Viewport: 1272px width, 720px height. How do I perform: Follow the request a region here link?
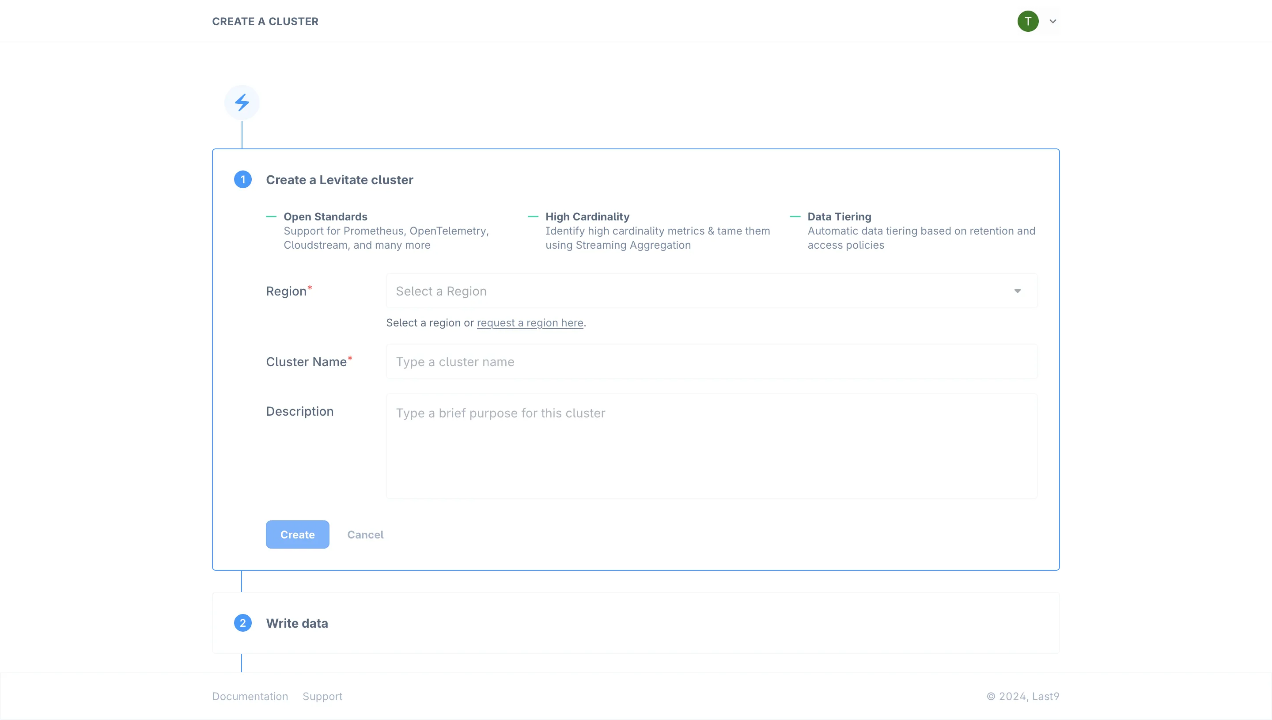pos(530,323)
